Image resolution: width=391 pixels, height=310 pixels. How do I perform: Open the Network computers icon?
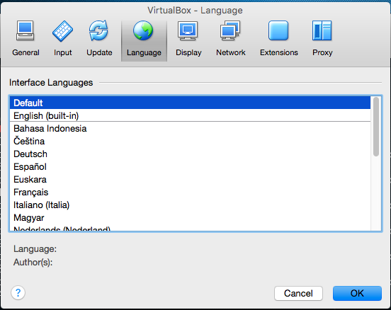(230, 30)
